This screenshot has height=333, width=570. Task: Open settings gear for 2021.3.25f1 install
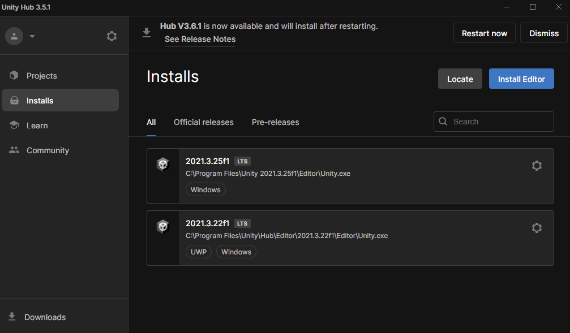(537, 166)
